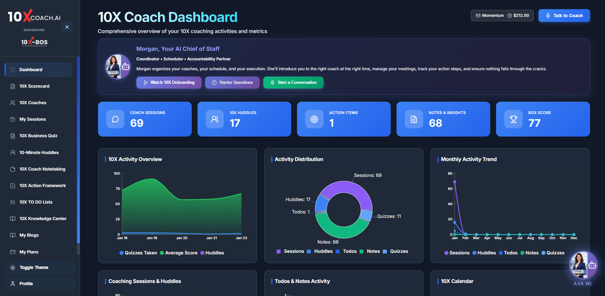Click the 10X-BOS logo in sidebar
This screenshot has width=605, height=296.
[34, 42]
